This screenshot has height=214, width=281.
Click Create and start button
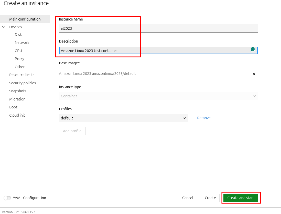coord(241,198)
